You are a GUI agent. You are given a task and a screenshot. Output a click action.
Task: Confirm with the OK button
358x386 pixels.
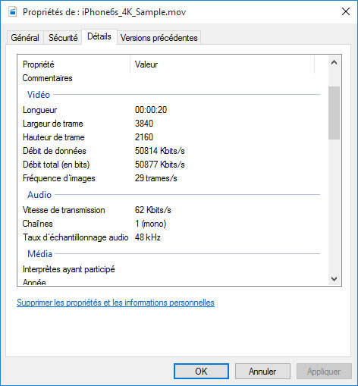tap(201, 372)
